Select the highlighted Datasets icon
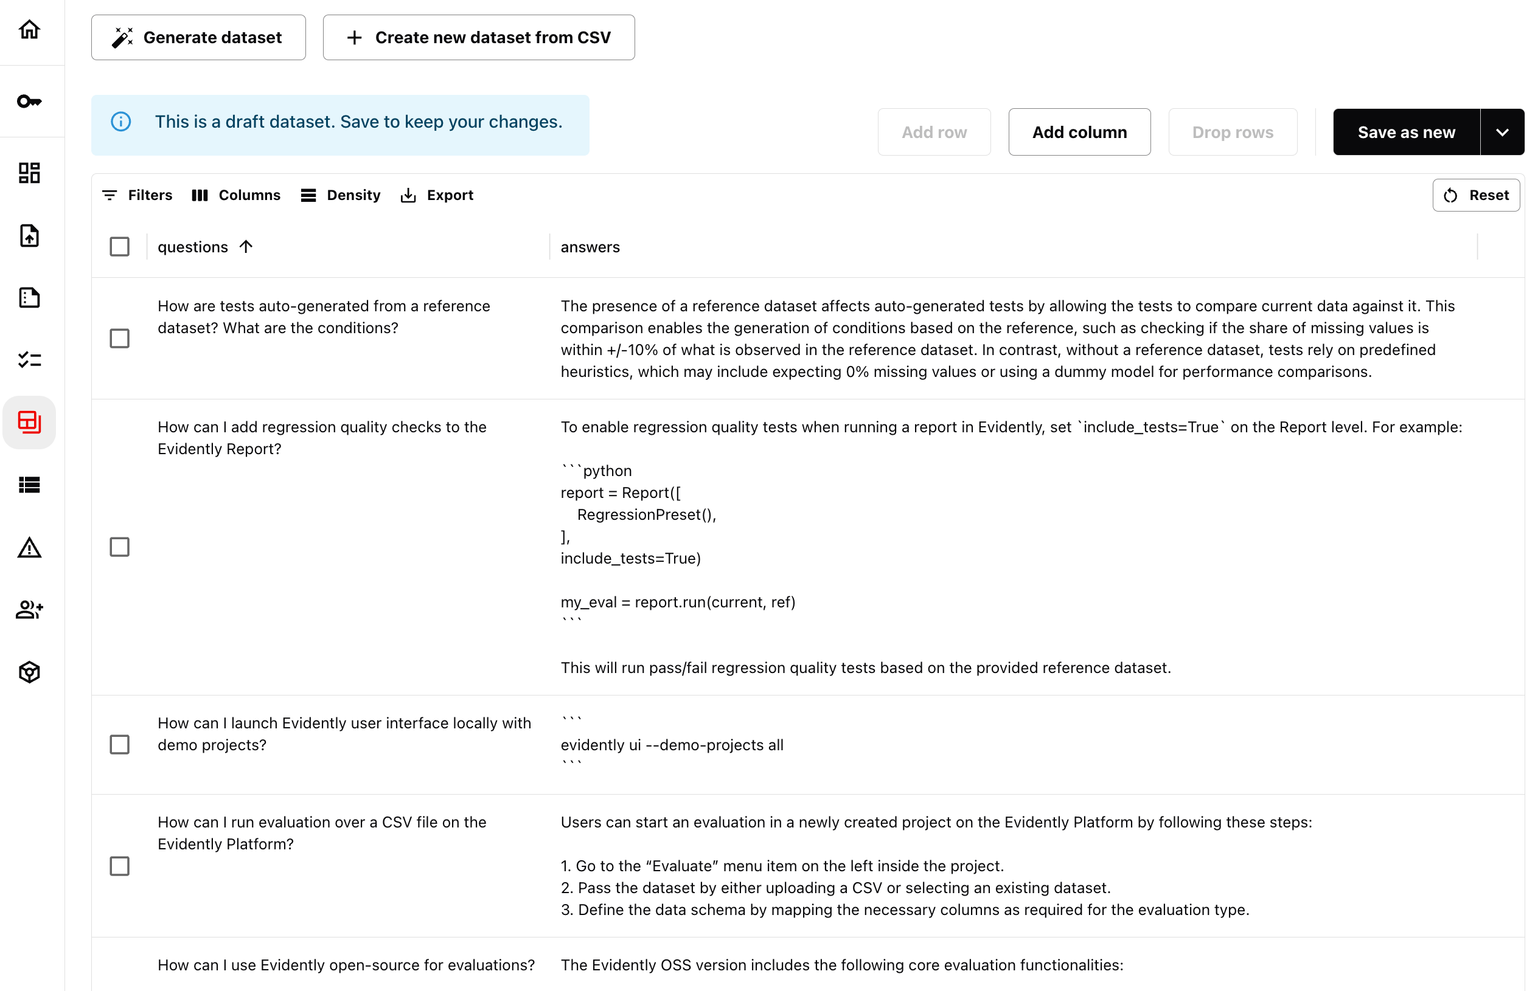1538x991 pixels. point(30,422)
